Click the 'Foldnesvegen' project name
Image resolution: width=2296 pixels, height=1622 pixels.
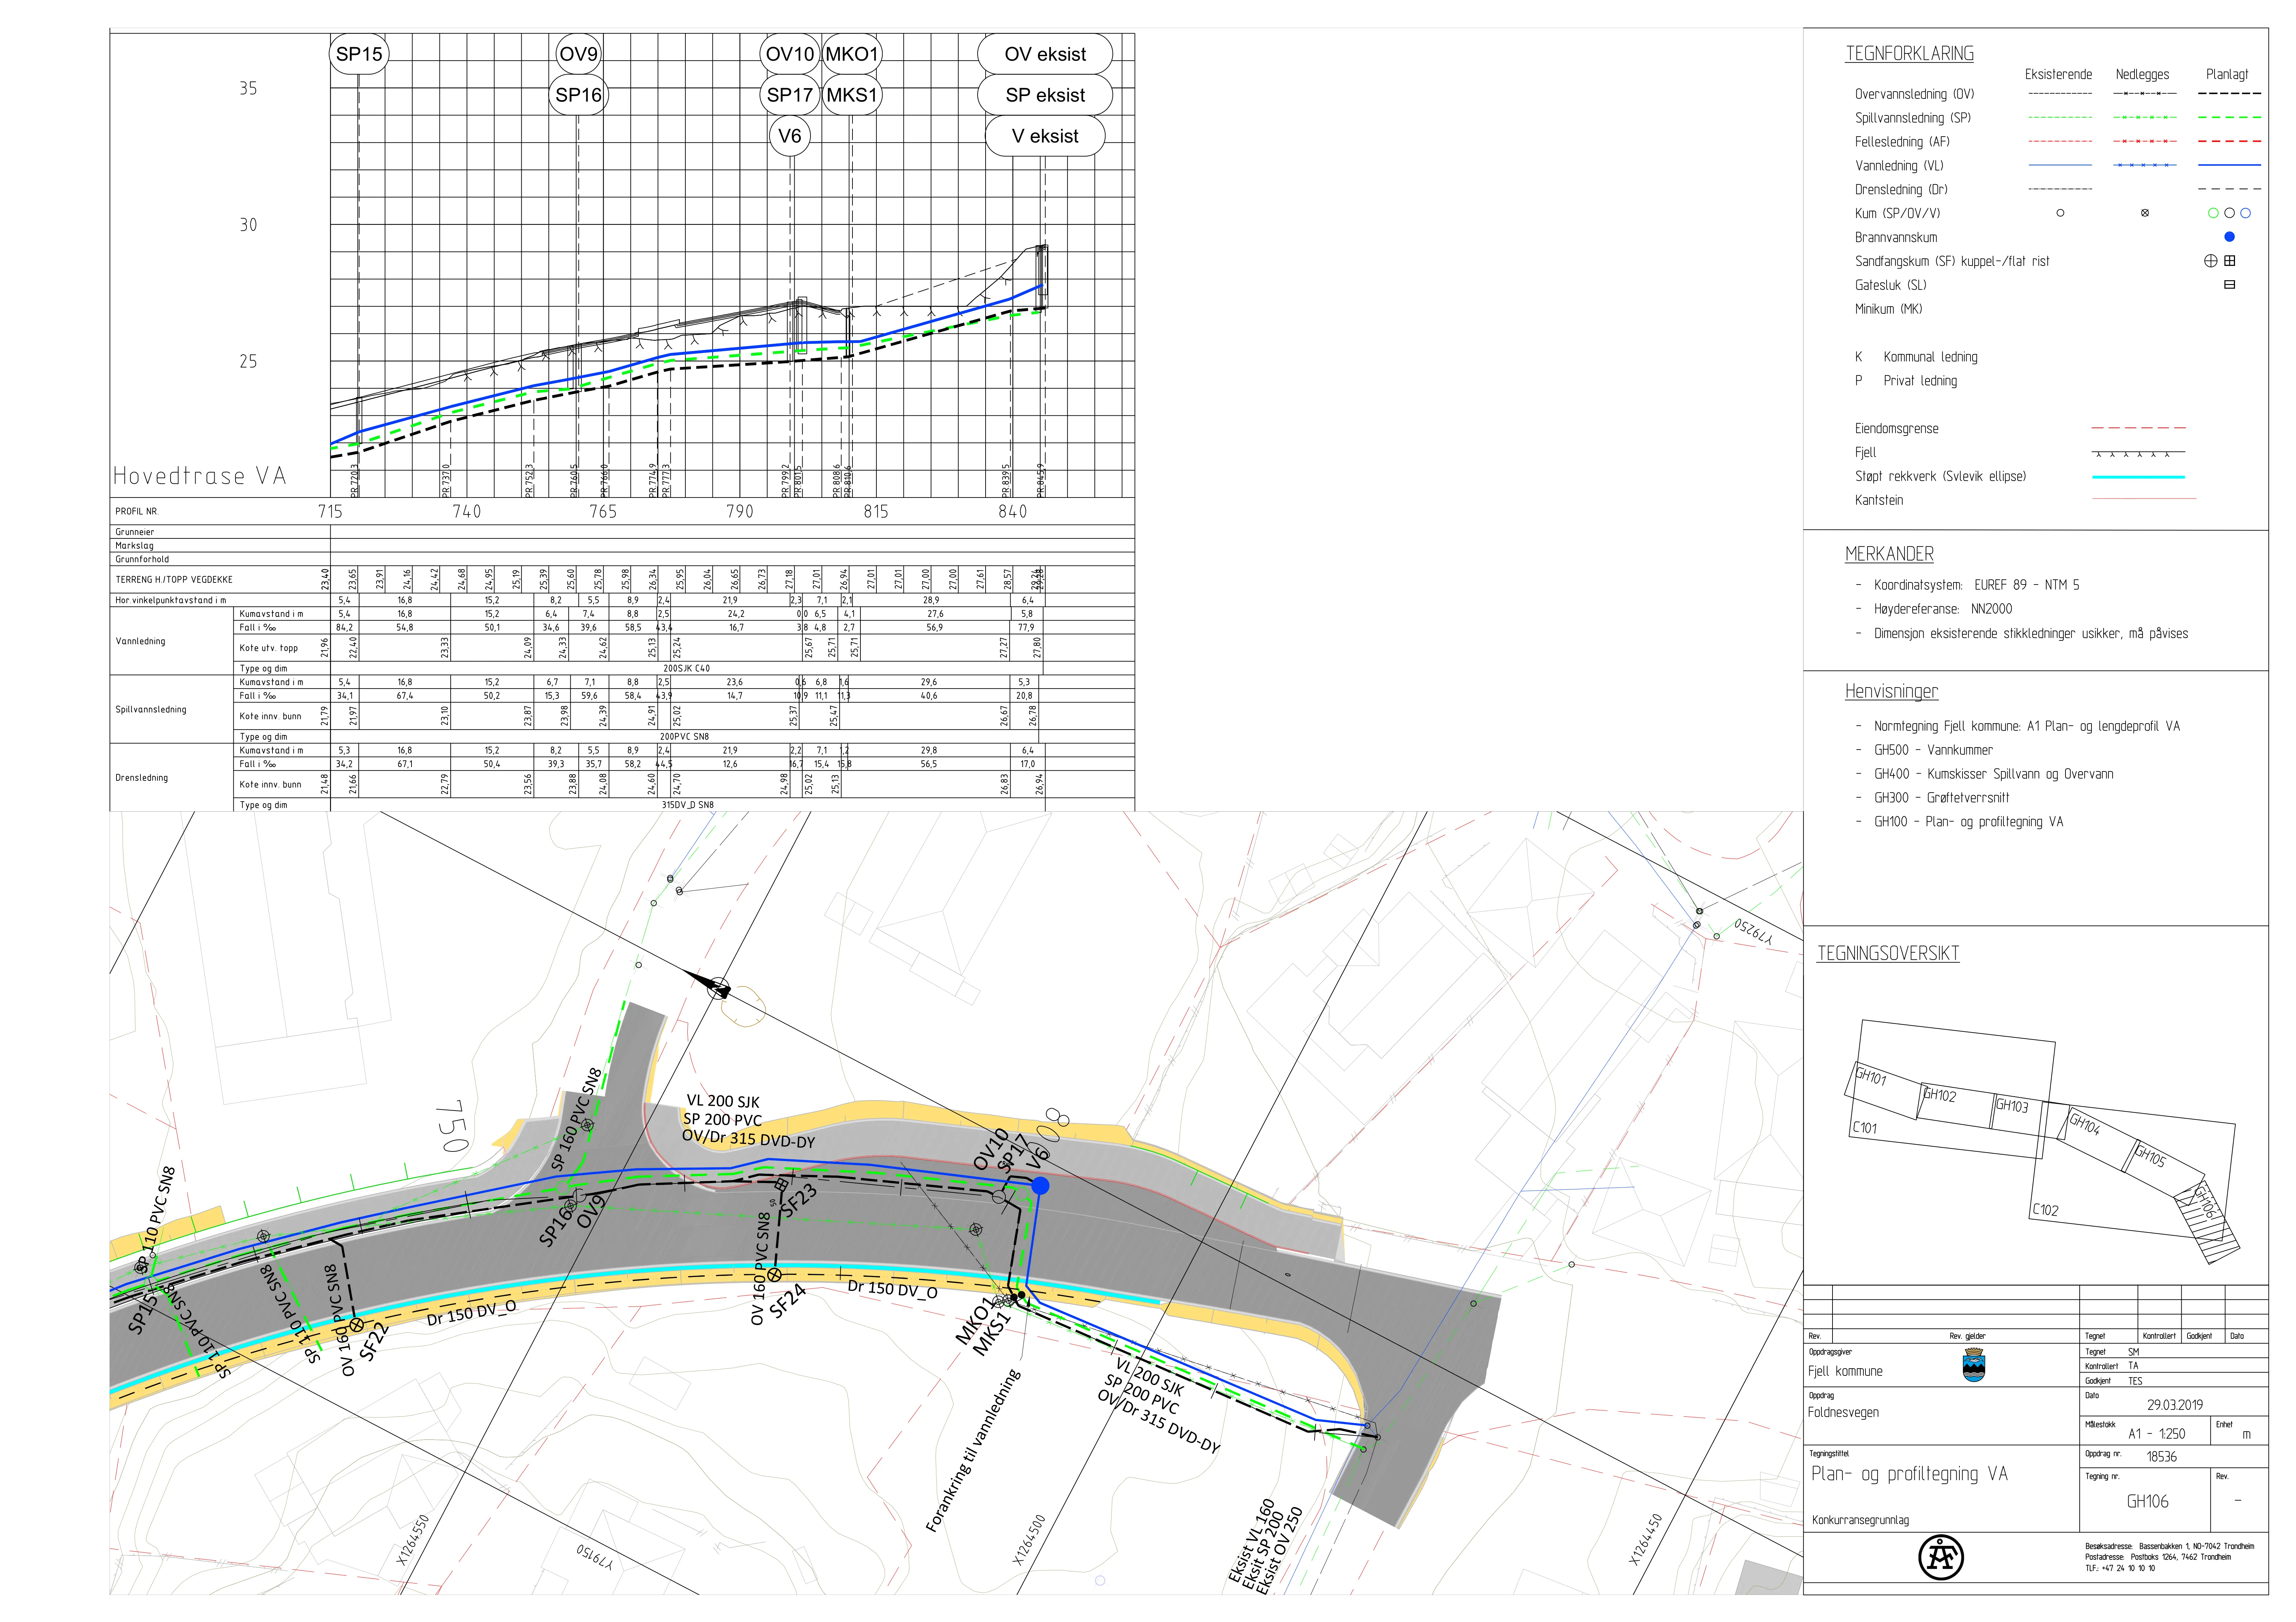coord(1843,1413)
